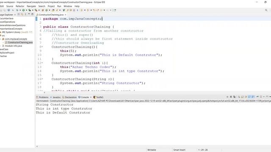Close the Console view tab
This screenshot has width=271, height=152.
(91, 97)
